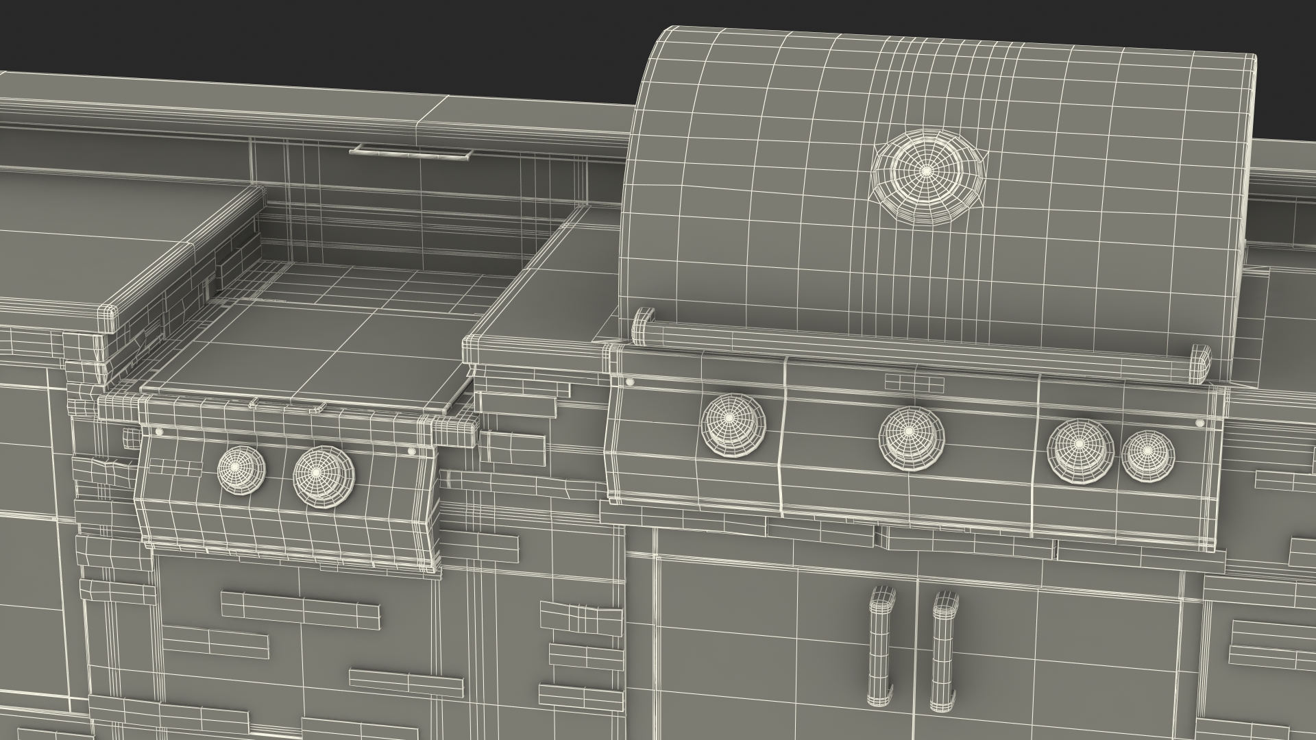Click the round thermometer gauge on grill lid
Image resolution: width=1316 pixels, height=740 pixels.
[926, 170]
